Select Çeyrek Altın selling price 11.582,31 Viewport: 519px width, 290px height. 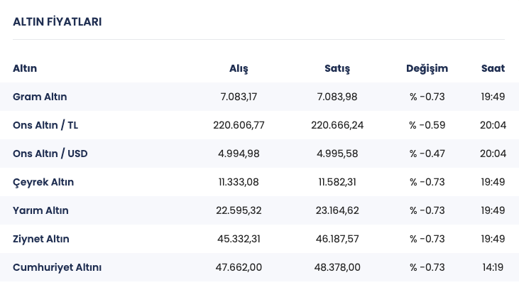point(337,182)
